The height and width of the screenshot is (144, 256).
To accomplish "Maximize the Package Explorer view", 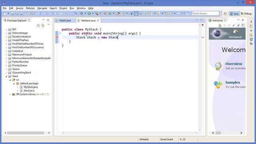I will coord(48,20).
